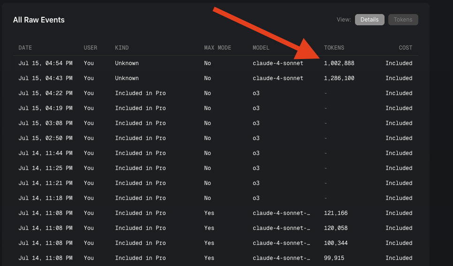Select the date Jul 14, 11:44 PM
This screenshot has height=266, width=453.
coord(45,153)
